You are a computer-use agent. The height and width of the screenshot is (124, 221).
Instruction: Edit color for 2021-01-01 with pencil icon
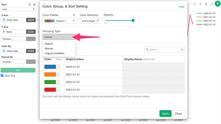click(x=58, y=75)
